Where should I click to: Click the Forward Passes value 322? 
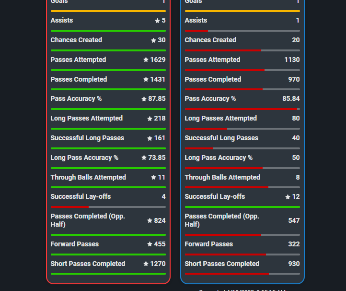click(294, 244)
